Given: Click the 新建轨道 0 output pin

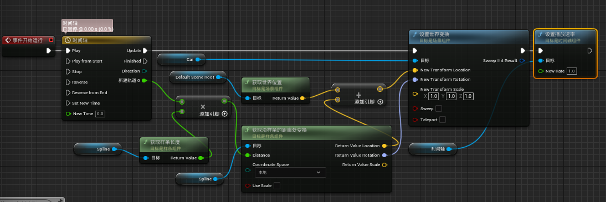Looking at the screenshot, I should [x=144, y=81].
